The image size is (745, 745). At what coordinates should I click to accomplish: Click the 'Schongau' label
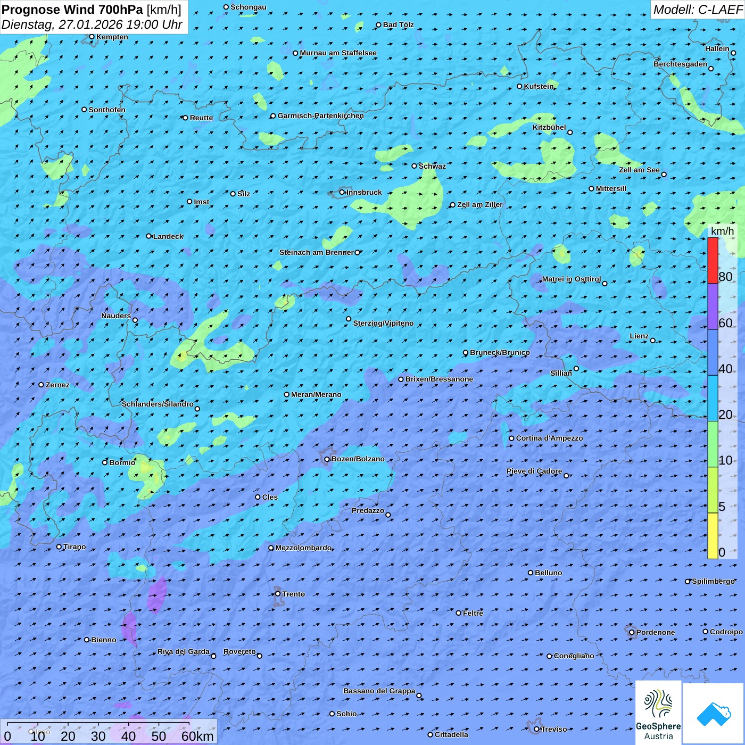coord(248,7)
